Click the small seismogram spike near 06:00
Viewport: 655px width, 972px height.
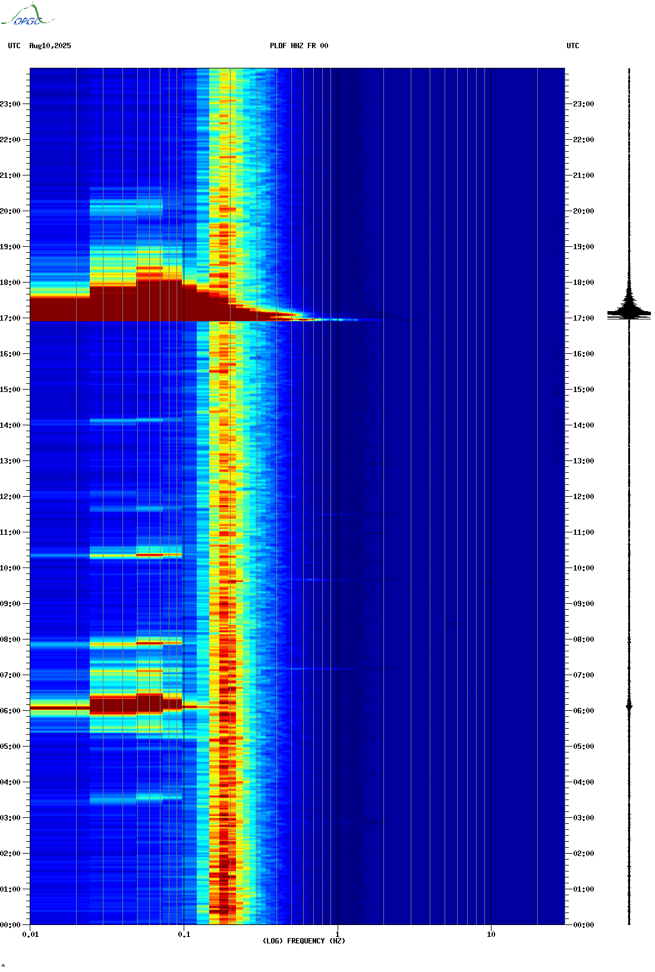click(x=629, y=706)
